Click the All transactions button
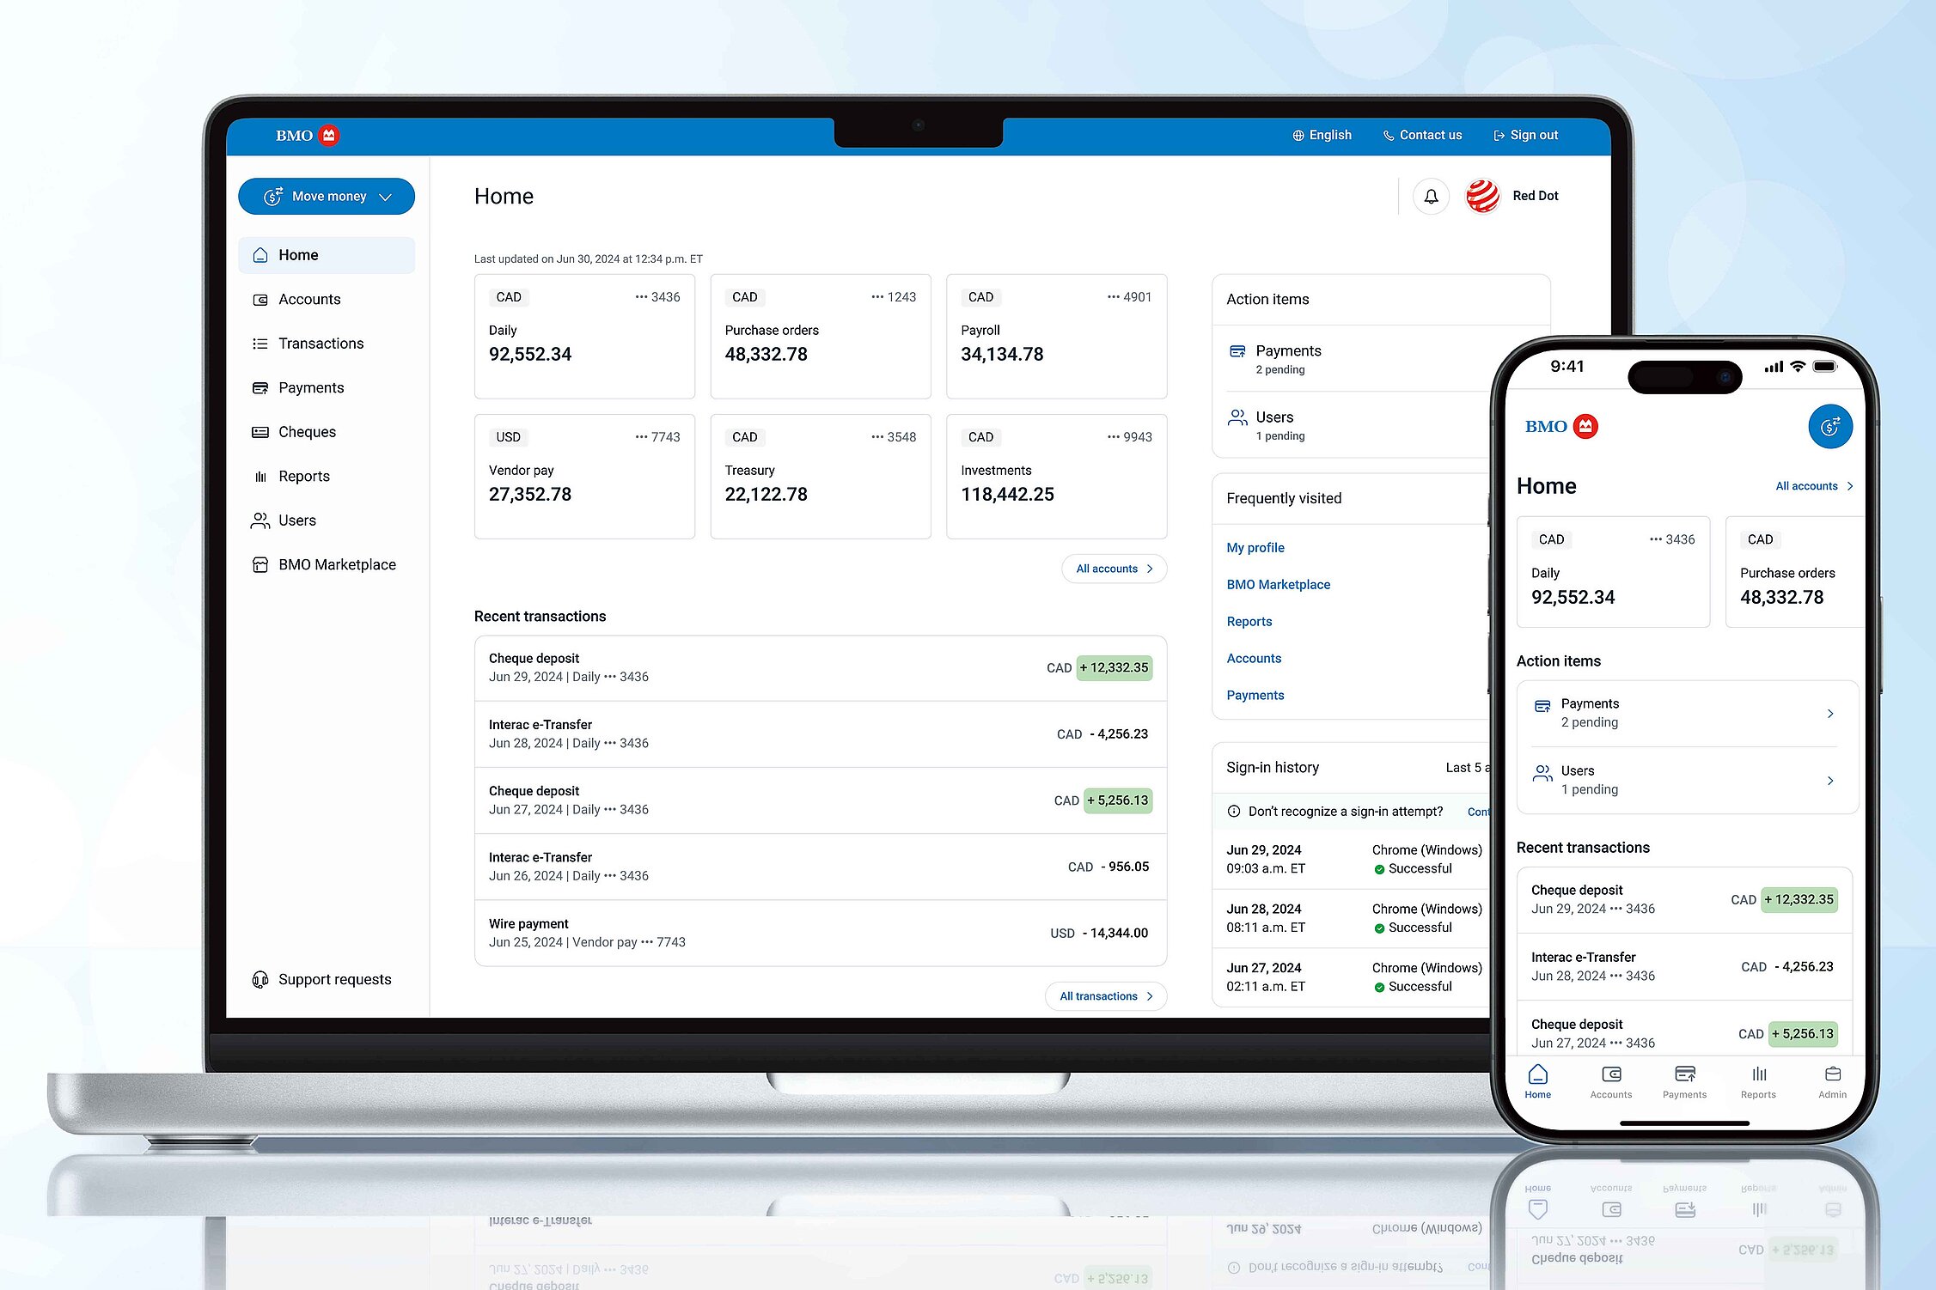Viewport: 1936px width, 1290px height. click(x=1105, y=996)
